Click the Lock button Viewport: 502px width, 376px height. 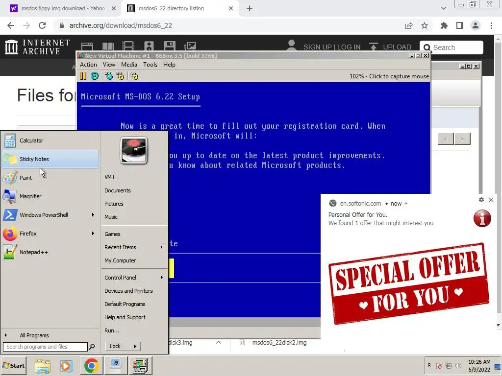tap(117, 346)
